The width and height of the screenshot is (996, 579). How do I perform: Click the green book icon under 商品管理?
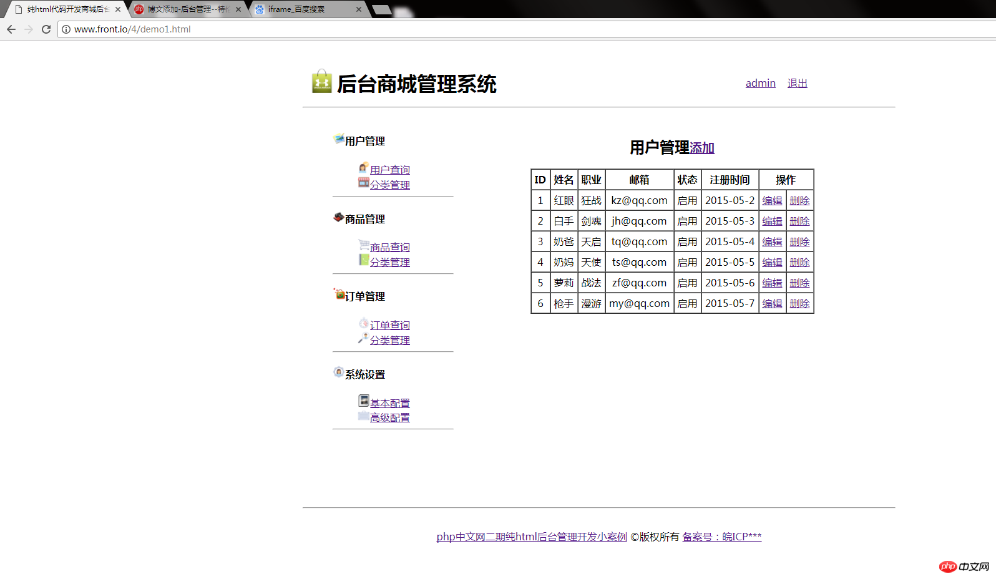coord(364,260)
